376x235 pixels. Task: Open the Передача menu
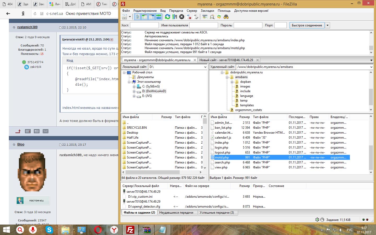[176, 11]
